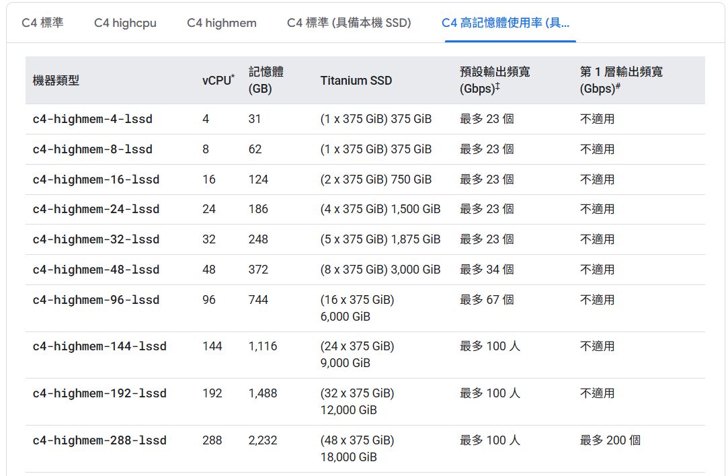The image size is (728, 476).
Task: Click the 2,232 memory value cell
Action: coord(263,440)
